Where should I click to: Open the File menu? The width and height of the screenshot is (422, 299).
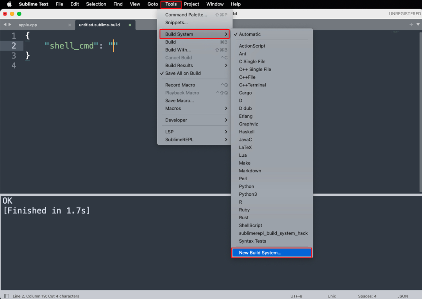point(59,4)
